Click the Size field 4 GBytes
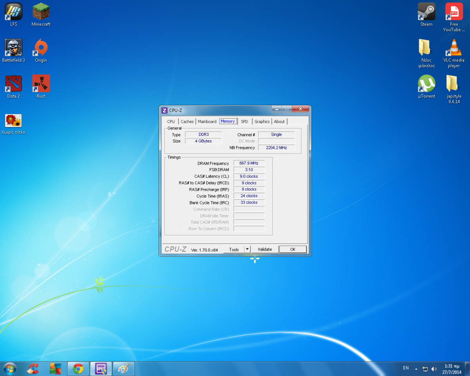Image resolution: width=470 pixels, height=376 pixels. [203, 141]
